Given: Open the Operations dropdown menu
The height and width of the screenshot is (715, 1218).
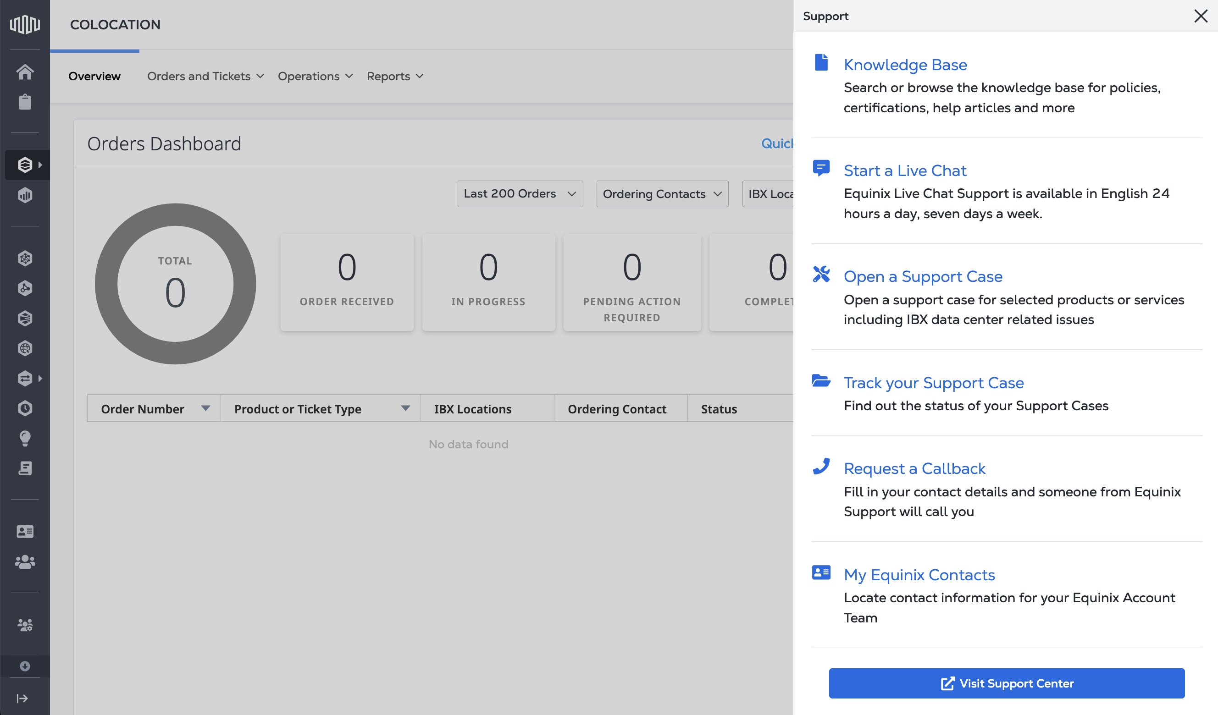Looking at the screenshot, I should point(315,76).
